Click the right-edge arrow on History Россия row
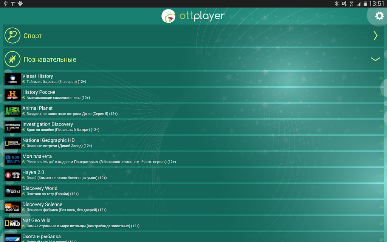The image size is (387, 242). (381, 95)
